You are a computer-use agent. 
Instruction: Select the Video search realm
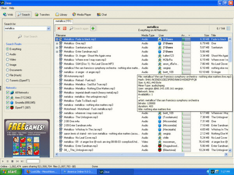pos(8,59)
